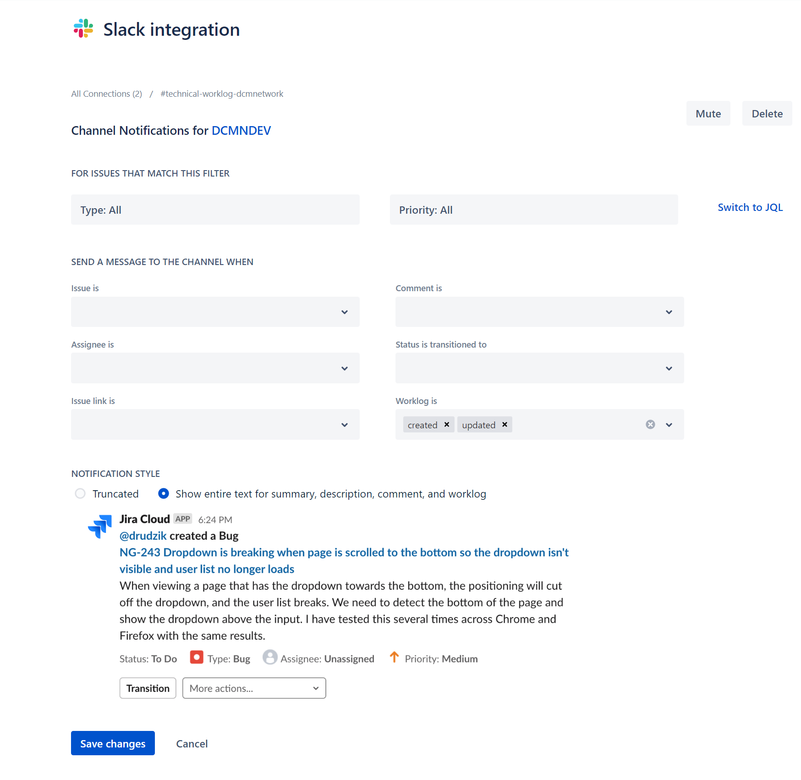Click the Save changes button
Image resolution: width=801 pixels, height=780 pixels.
(113, 743)
